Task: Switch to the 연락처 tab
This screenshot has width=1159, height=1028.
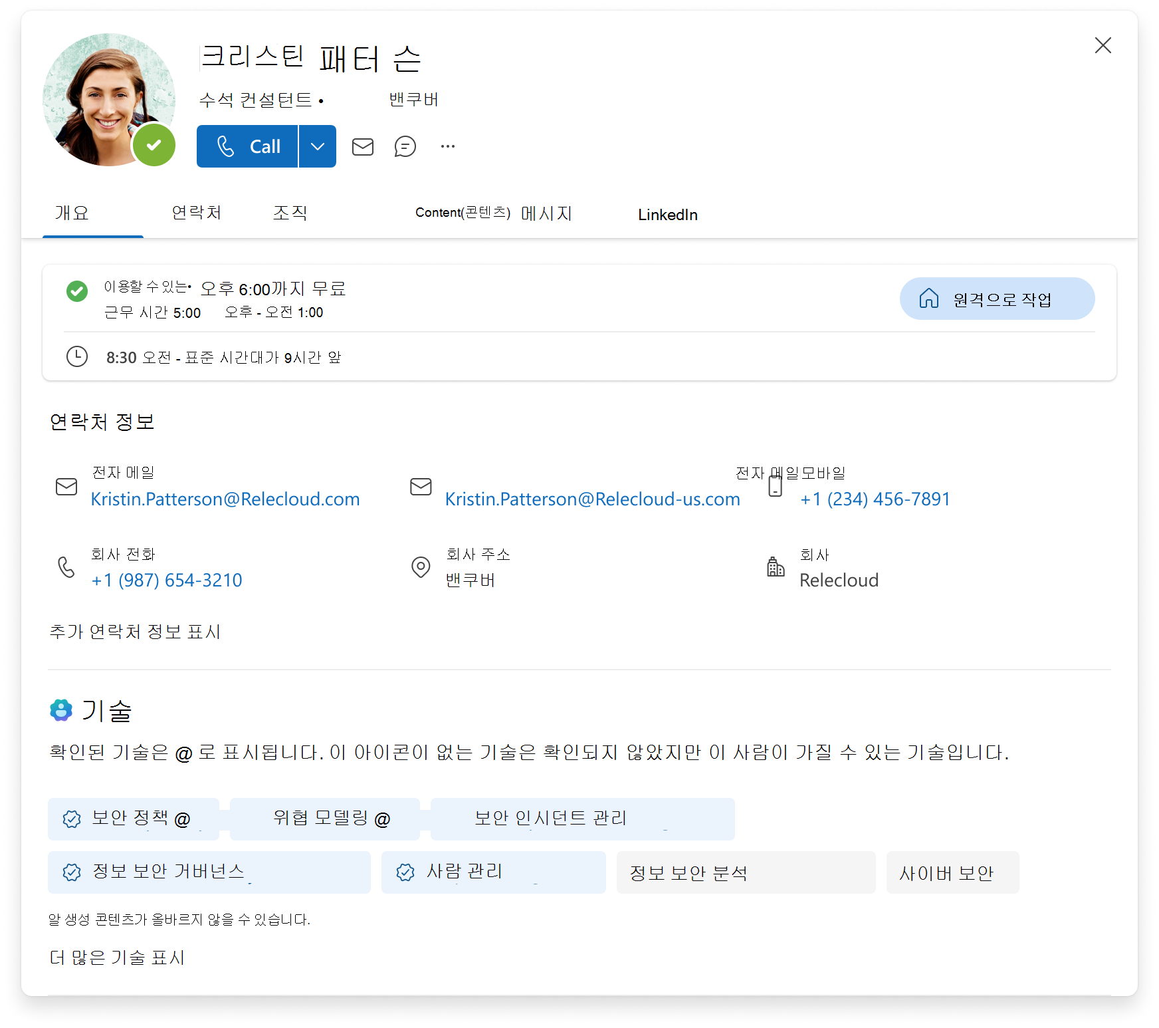Action: click(196, 213)
